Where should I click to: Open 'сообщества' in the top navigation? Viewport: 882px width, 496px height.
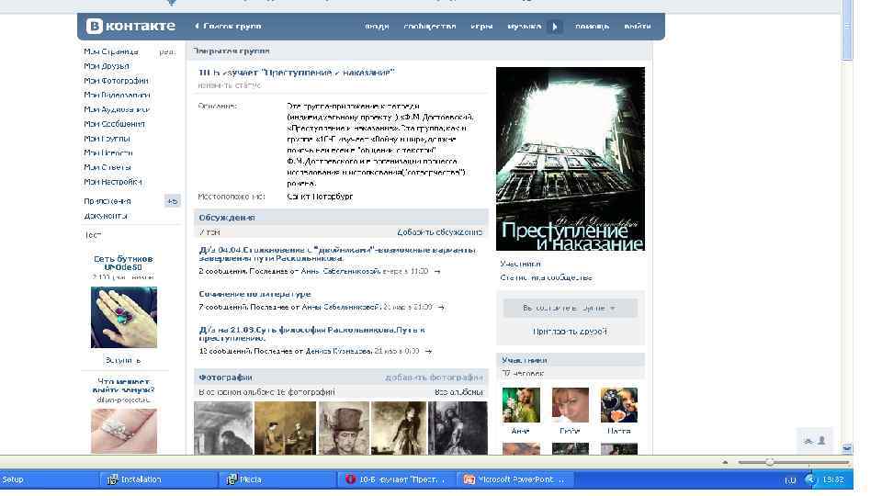pos(430,27)
